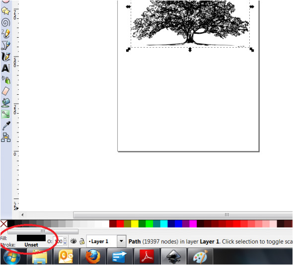Screen dimensions: 293x265
Task: Select the Eraser tool
Action: (x=5, y=91)
